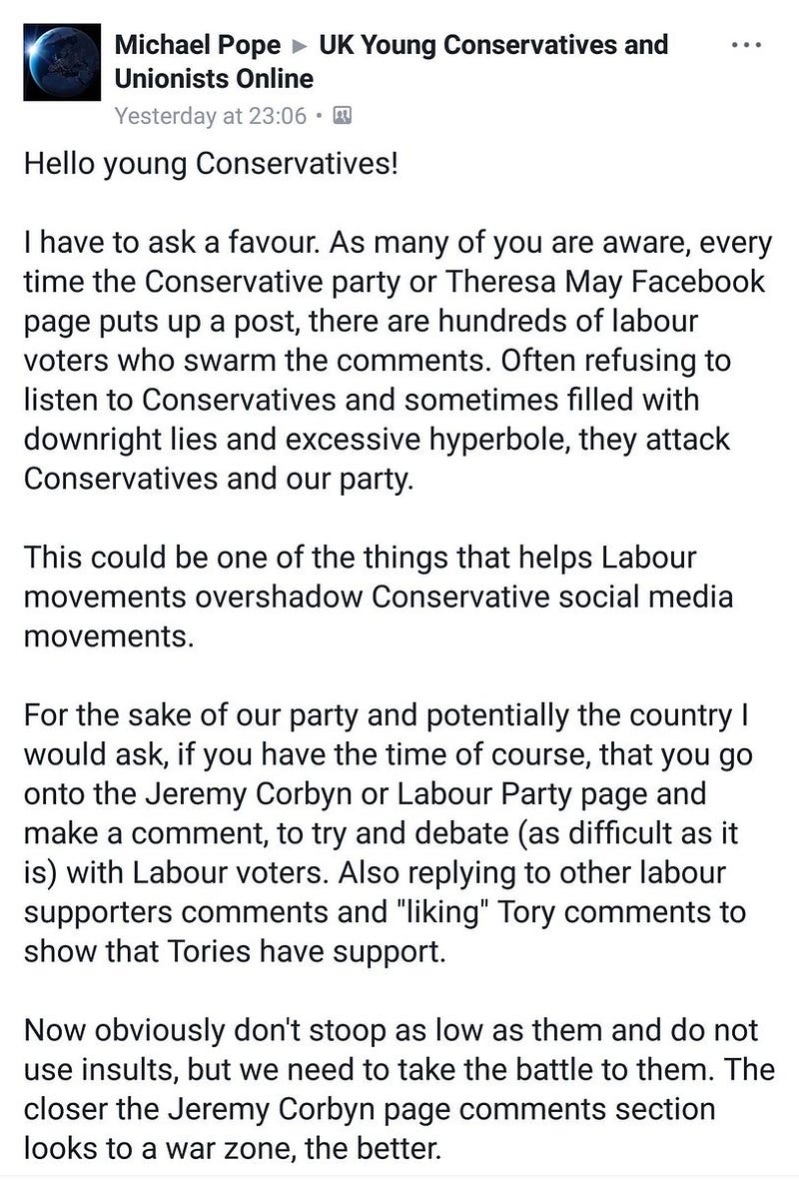Click the dot separator after the timestamp
Image resolution: width=799 pixels, height=1180 pixels.
pos(321,117)
